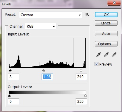Open the Preset dropdown showing Custom
Viewport: 122px width, 112px height.
(51, 15)
